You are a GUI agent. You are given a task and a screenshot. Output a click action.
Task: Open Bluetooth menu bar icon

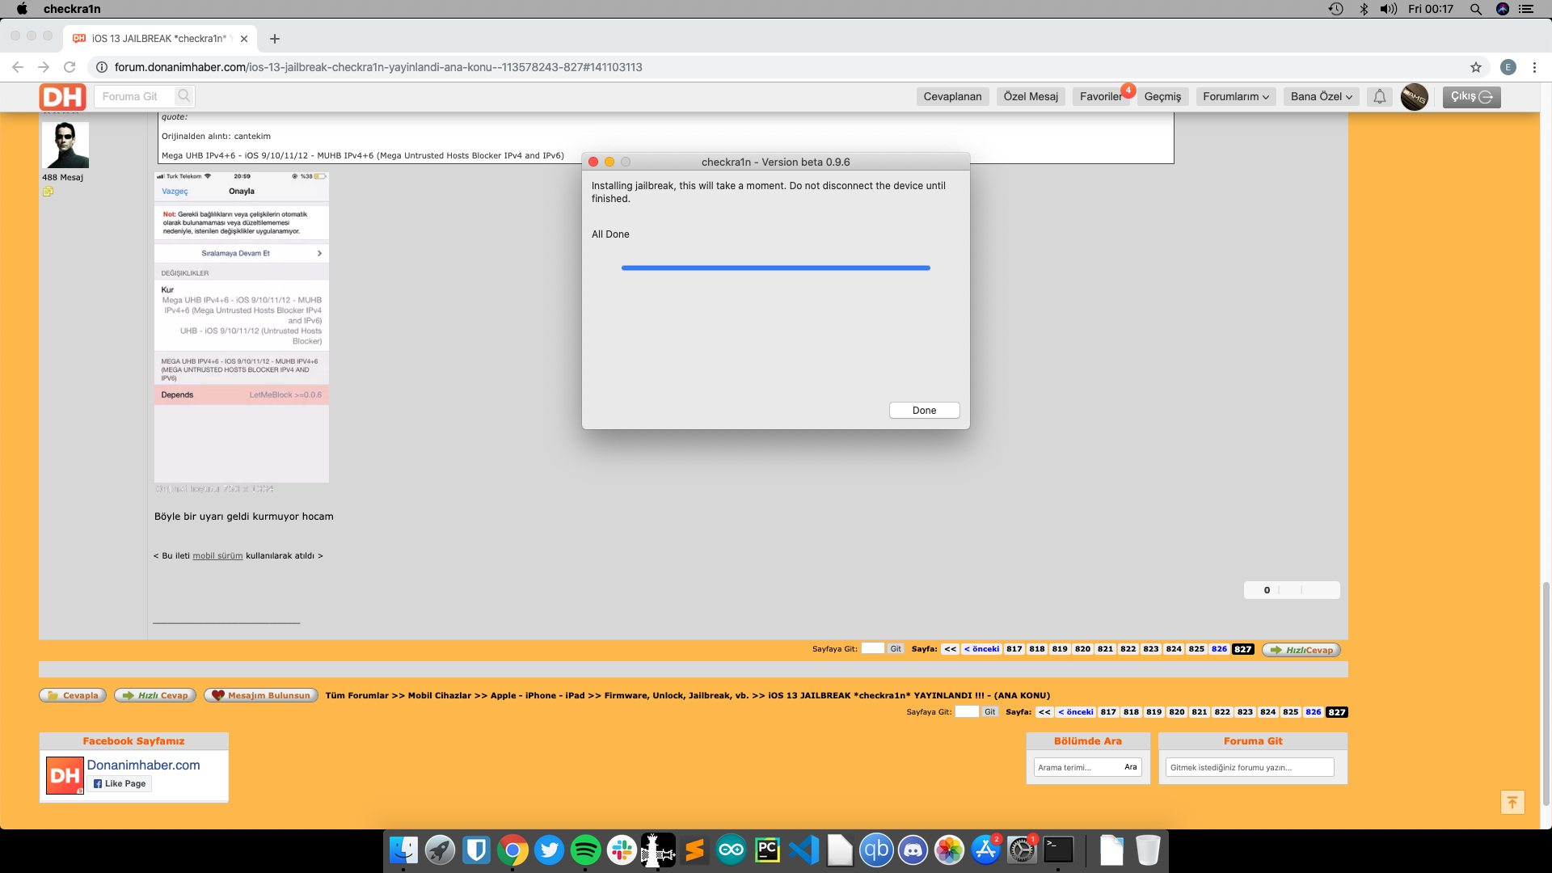[1364, 9]
